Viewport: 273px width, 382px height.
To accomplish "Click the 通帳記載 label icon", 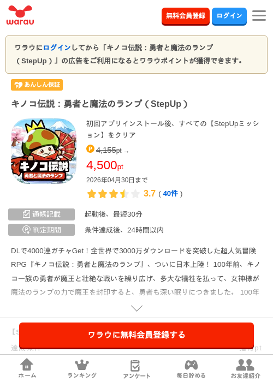I will [x=26, y=214].
